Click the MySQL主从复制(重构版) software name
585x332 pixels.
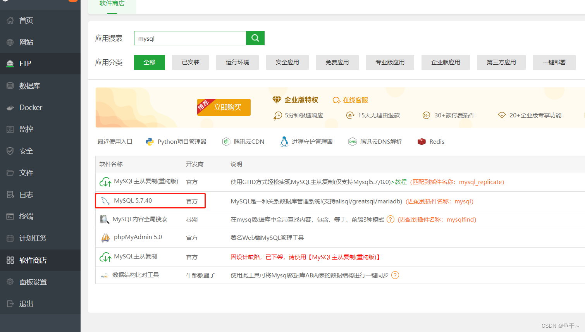[146, 181]
